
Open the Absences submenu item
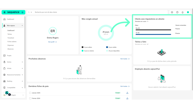coord(10,49)
